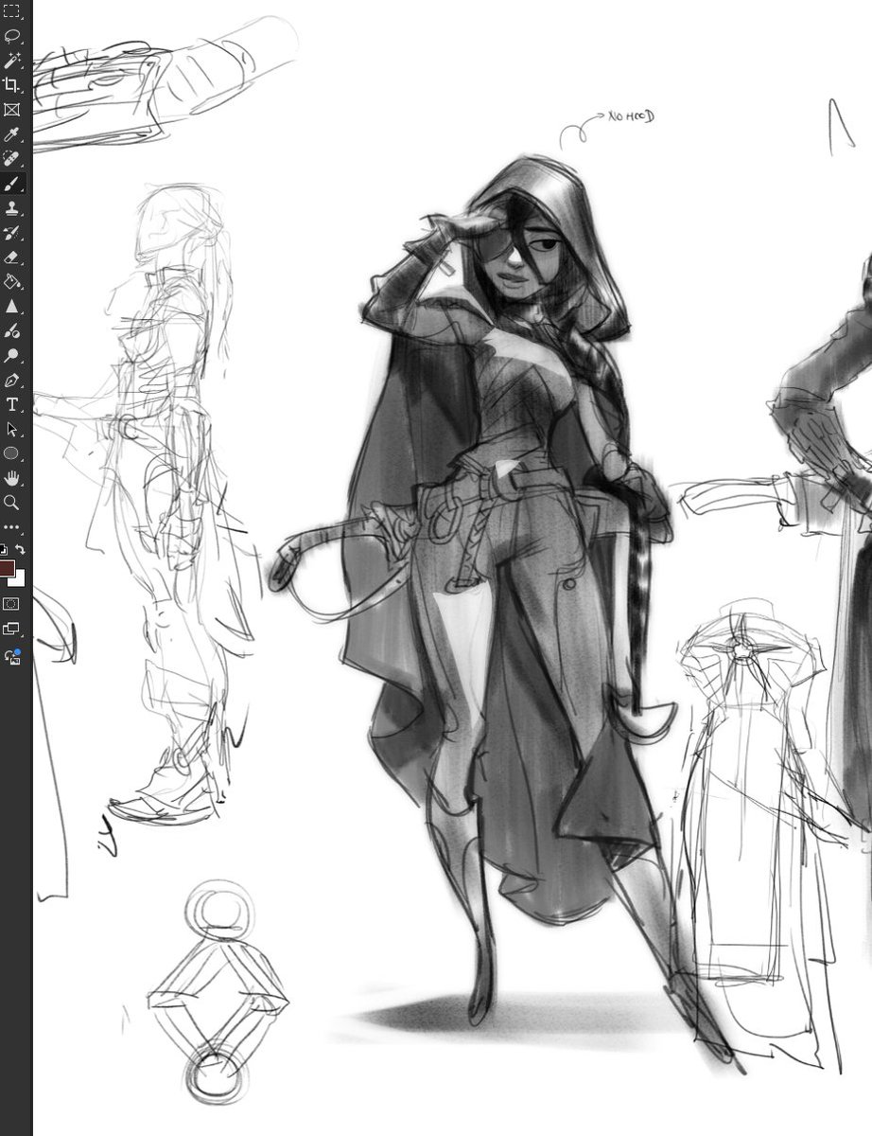Screen dimensions: 872x1136
Task: Open the white background color swatch
Action: pyautogui.click(x=19, y=580)
